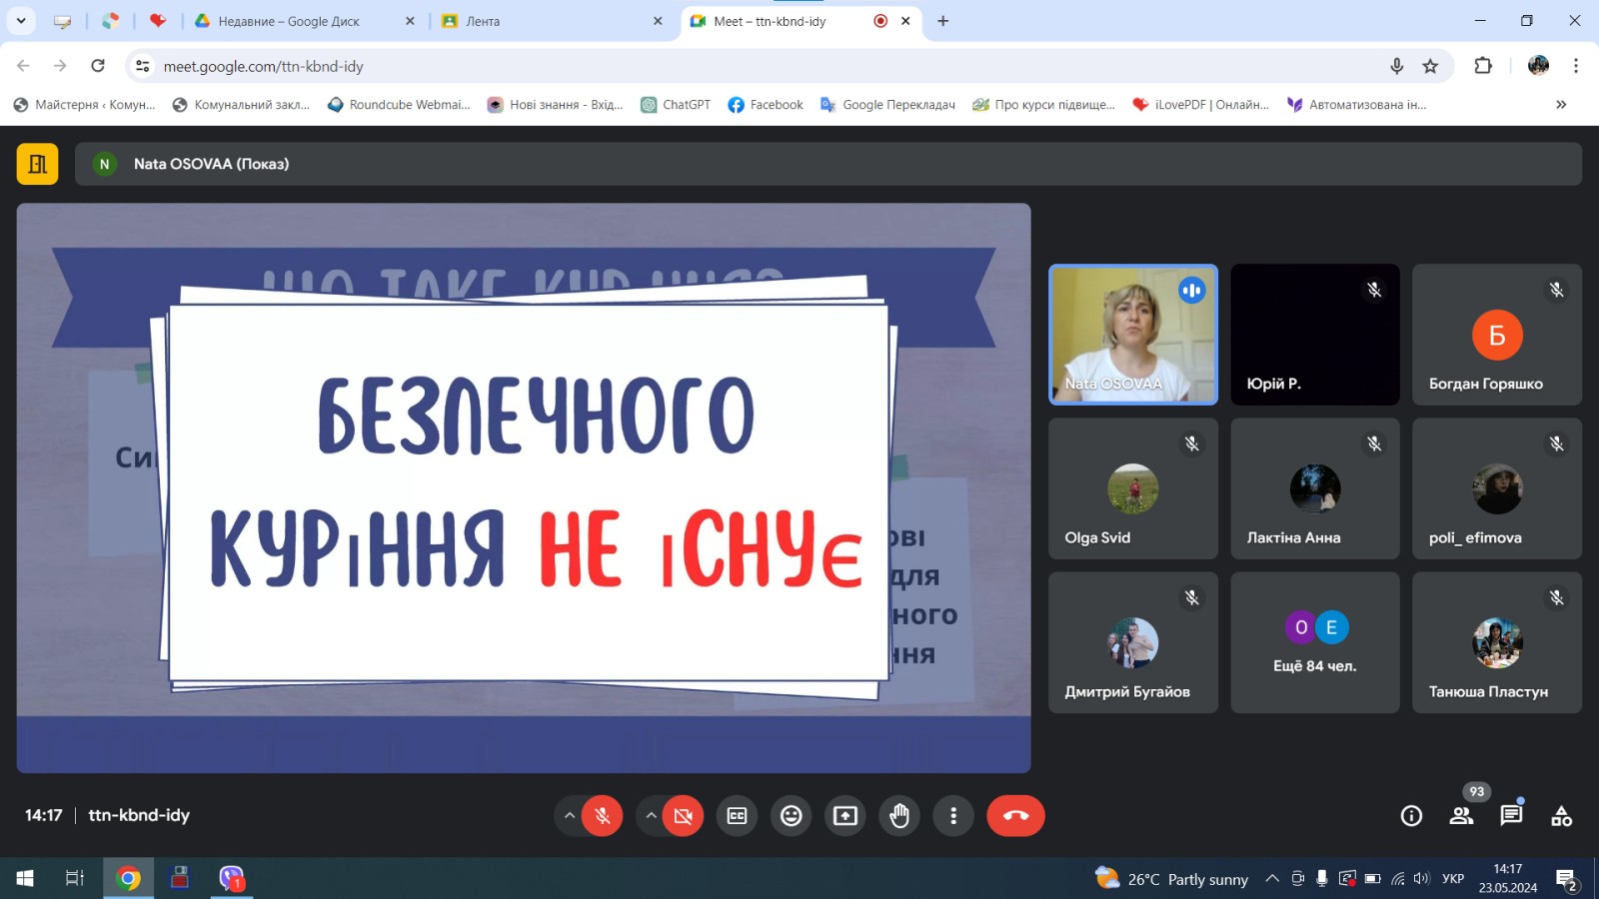Toggle closed captions on
1599x899 pixels.
pyautogui.click(x=737, y=816)
